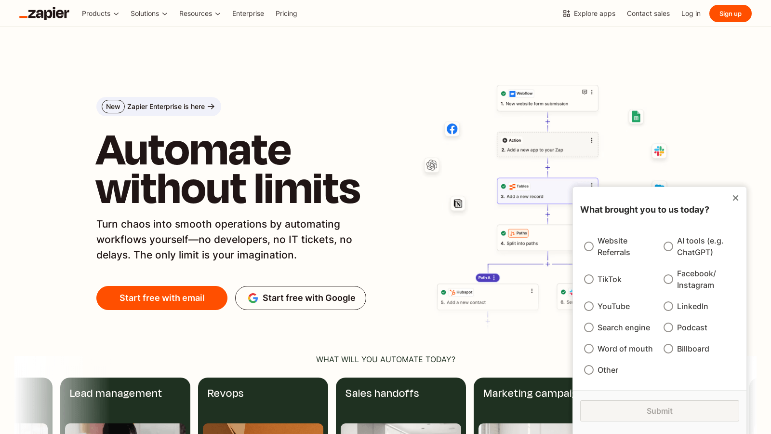Click the ChatGPT OpenAI icon
The width and height of the screenshot is (771, 434).
pyautogui.click(x=432, y=165)
